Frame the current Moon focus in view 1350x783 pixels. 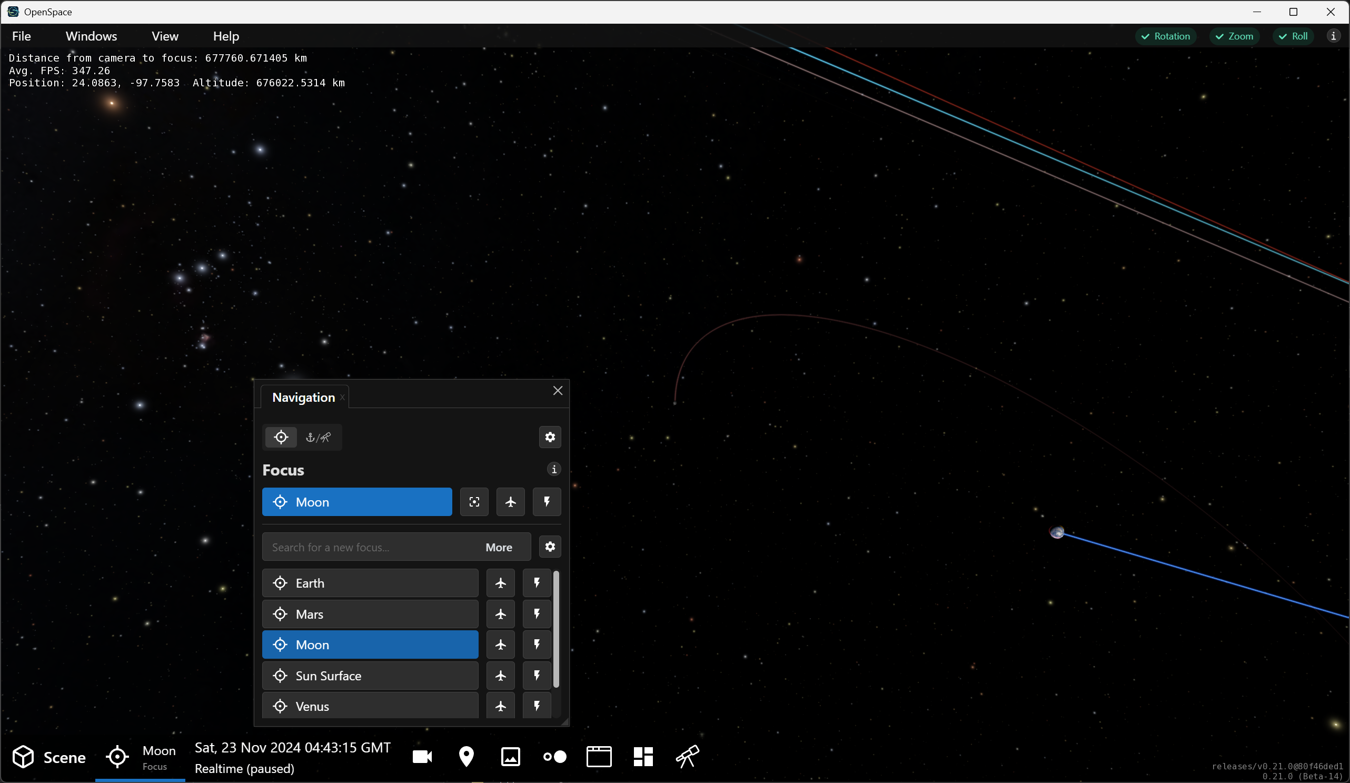pyautogui.click(x=474, y=502)
